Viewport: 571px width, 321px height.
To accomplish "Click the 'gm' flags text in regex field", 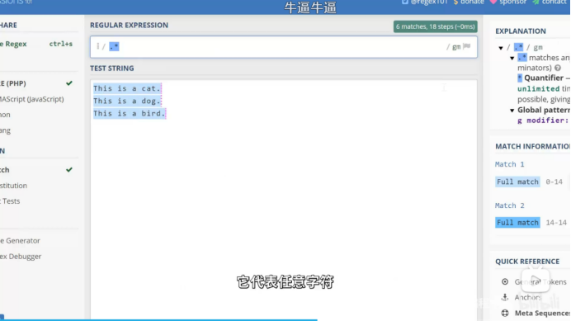I will 456,47.
